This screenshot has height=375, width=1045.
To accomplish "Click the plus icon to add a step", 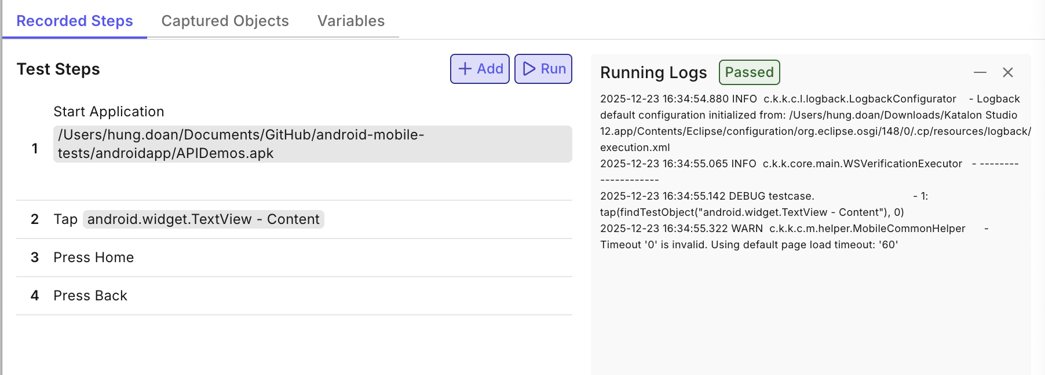I will point(465,69).
